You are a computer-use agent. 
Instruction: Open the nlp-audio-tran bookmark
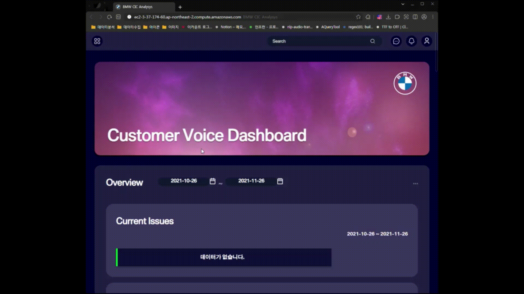point(297,27)
